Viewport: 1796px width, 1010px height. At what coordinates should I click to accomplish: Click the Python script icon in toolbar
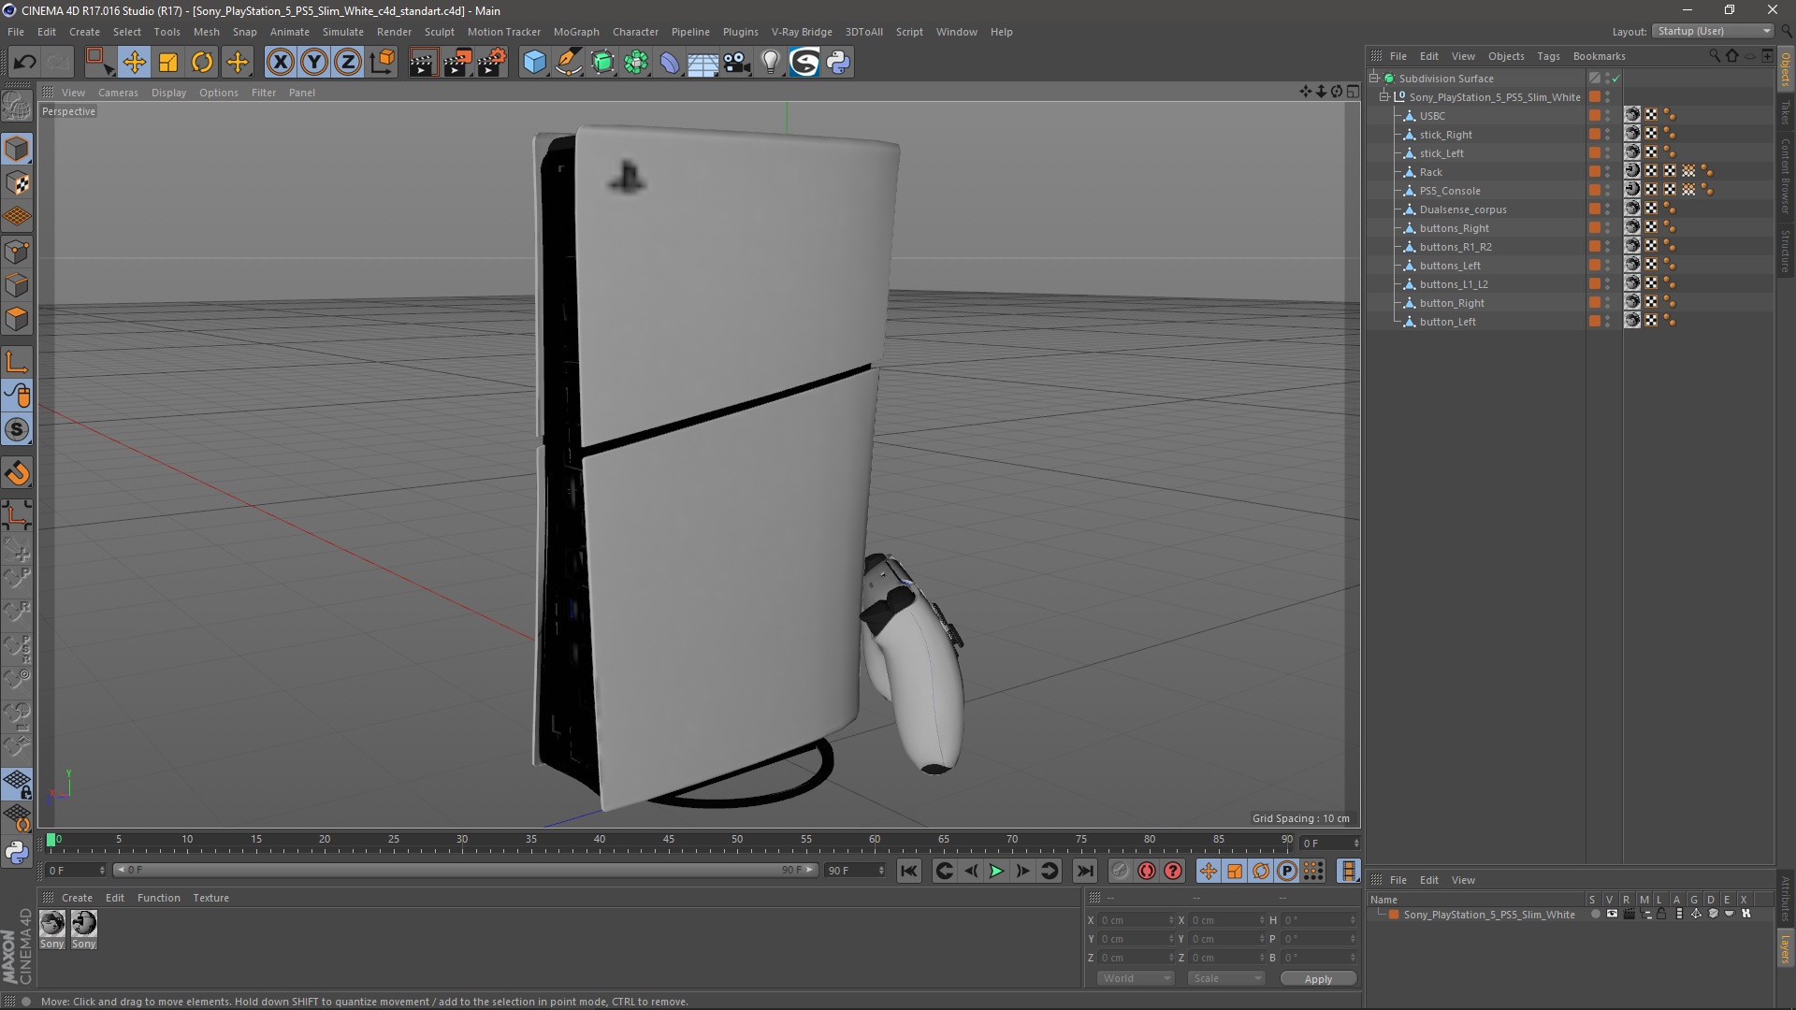[838, 63]
